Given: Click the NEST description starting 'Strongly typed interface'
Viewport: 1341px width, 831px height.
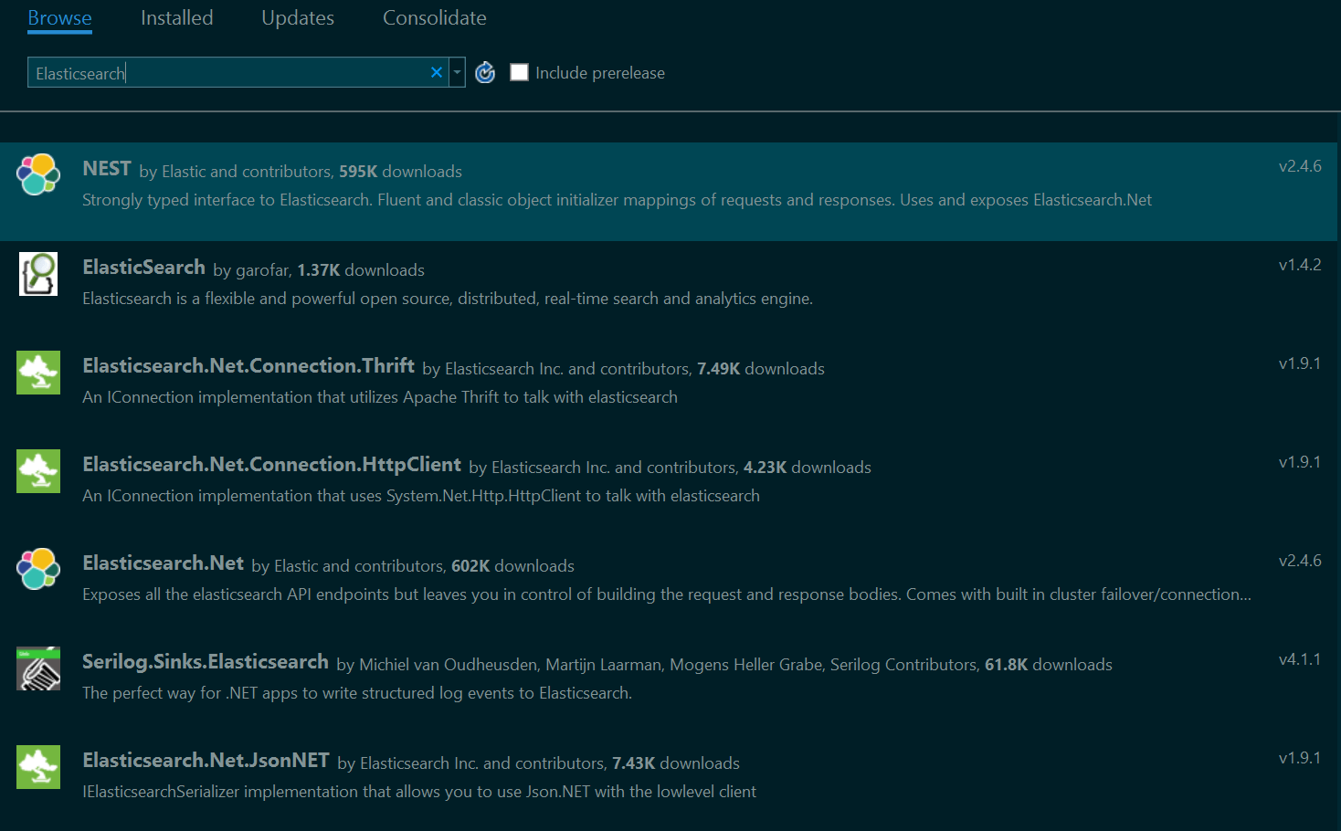Looking at the screenshot, I should [617, 200].
